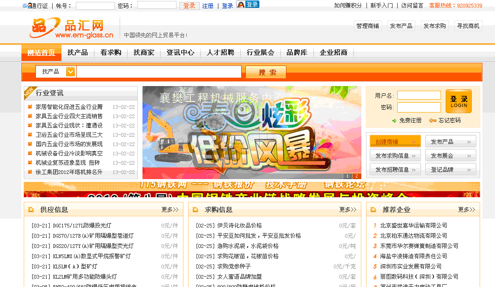Switch banner to slide 1

click(347, 176)
